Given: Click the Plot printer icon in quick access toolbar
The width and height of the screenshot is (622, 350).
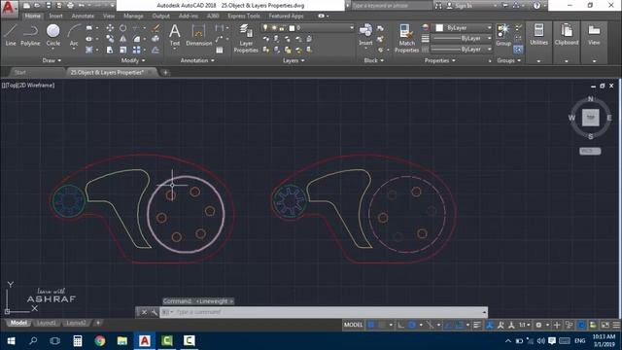Looking at the screenshot, I should point(70,6).
